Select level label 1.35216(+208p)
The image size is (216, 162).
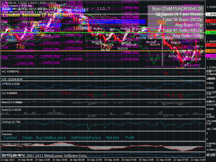click(51, 49)
